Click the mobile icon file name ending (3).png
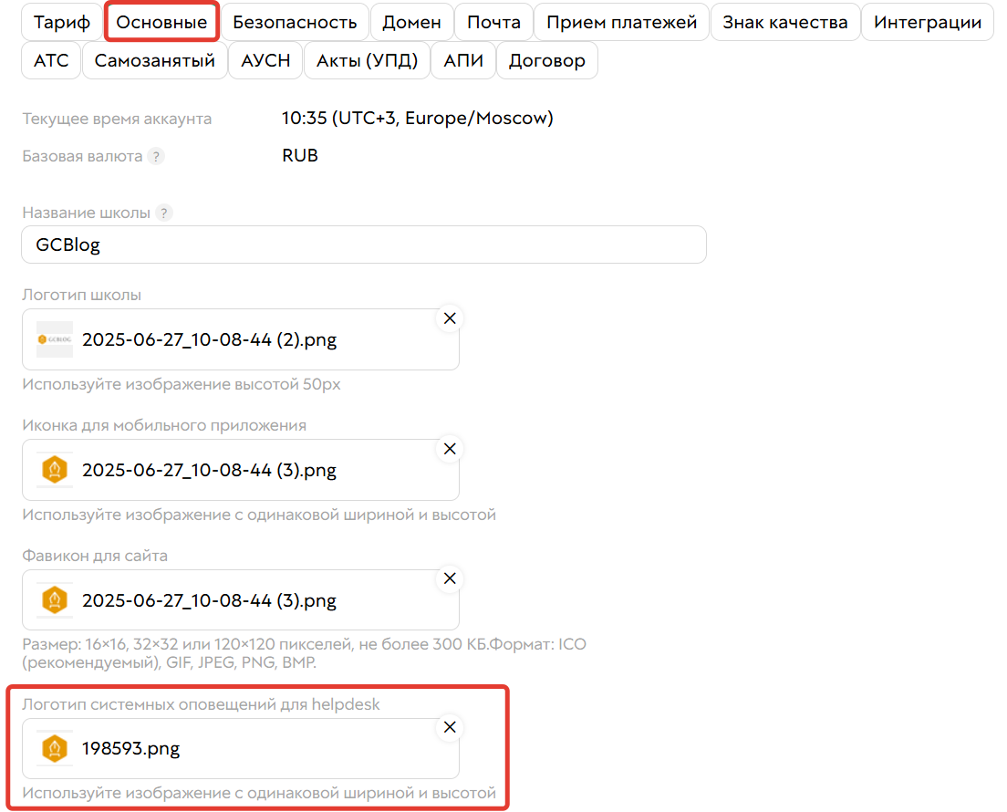 [210, 470]
